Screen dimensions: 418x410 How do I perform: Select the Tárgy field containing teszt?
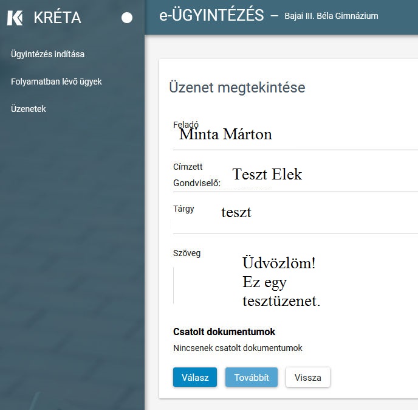point(236,212)
